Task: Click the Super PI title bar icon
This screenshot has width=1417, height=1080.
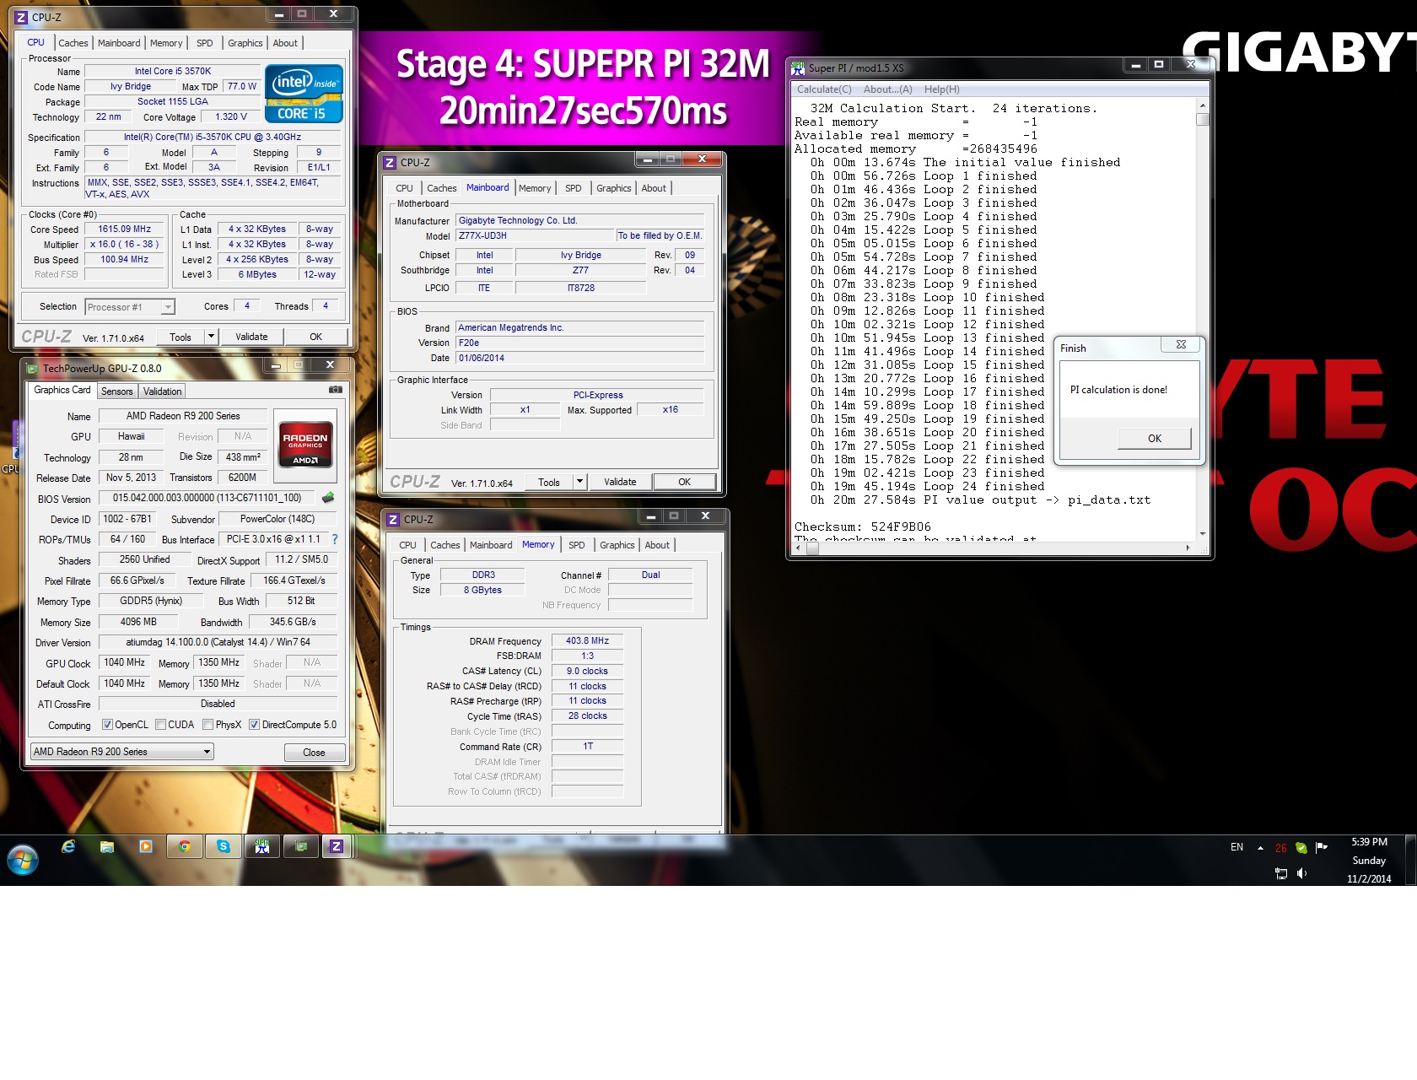Action: 798,67
